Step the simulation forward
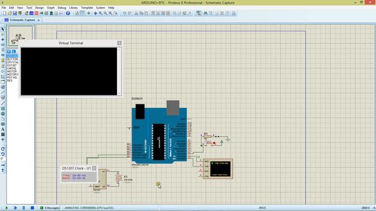 pyautogui.click(x=15, y=208)
